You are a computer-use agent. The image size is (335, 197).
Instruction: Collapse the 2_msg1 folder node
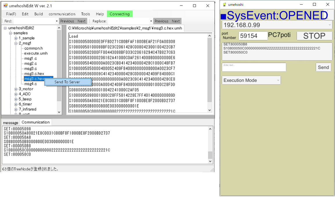[16, 43]
